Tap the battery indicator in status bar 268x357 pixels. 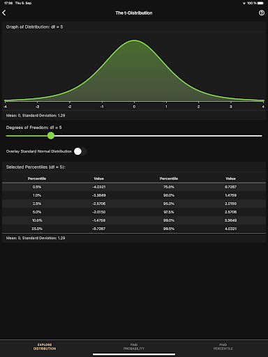(260, 3)
